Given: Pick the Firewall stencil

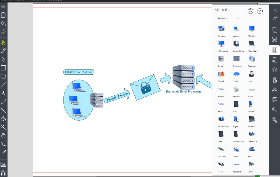Looking at the screenshot, I should [x=221, y=74].
